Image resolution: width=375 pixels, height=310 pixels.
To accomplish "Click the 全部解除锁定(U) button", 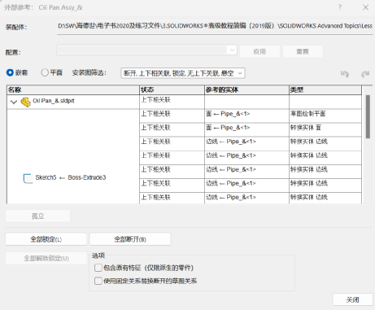I will (x=46, y=258).
